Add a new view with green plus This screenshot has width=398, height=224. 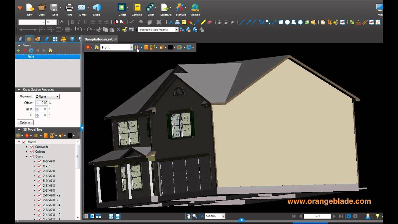pyautogui.click(x=18, y=50)
